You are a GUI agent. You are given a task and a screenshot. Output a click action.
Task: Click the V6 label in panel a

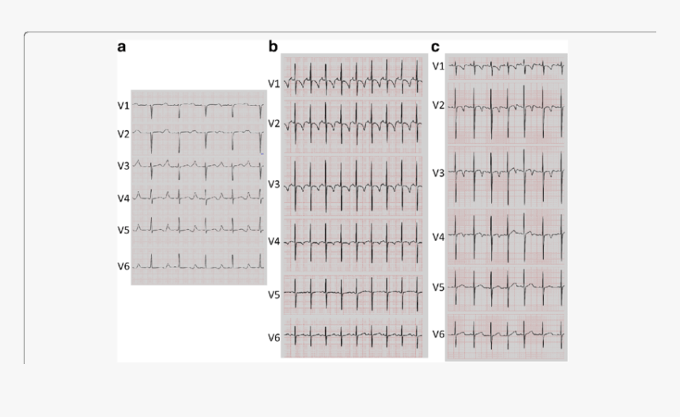123,266
